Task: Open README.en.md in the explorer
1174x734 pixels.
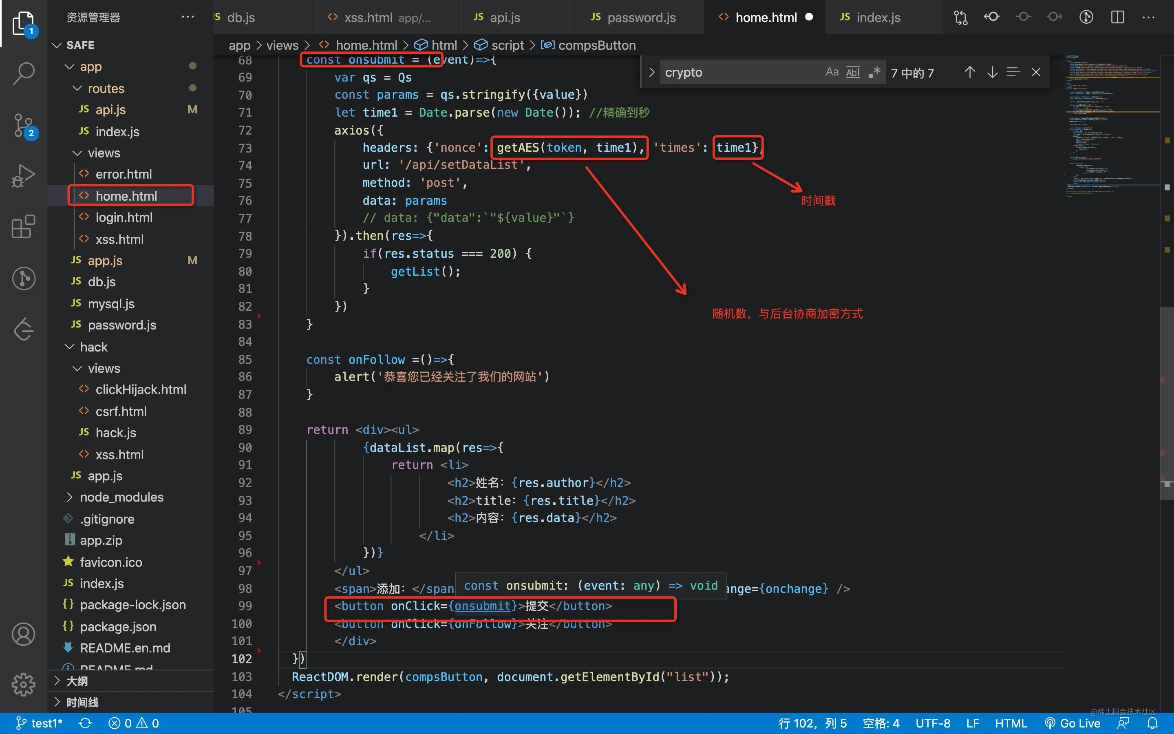Action: point(130,648)
